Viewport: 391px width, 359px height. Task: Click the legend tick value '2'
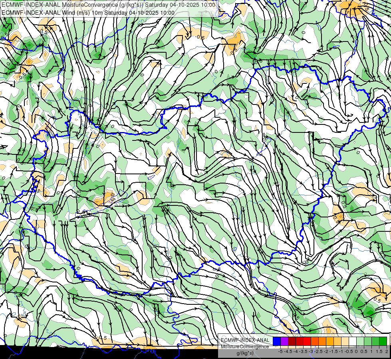[x=387, y=351]
